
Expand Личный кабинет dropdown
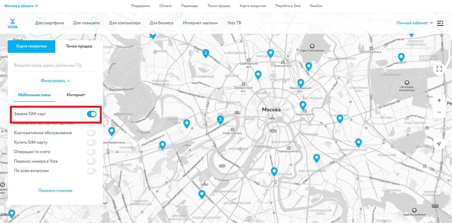pyautogui.click(x=415, y=23)
